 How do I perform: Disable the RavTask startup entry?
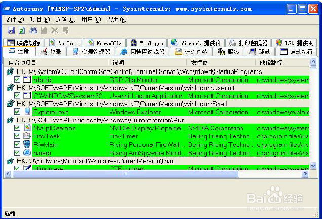click(x=17, y=136)
